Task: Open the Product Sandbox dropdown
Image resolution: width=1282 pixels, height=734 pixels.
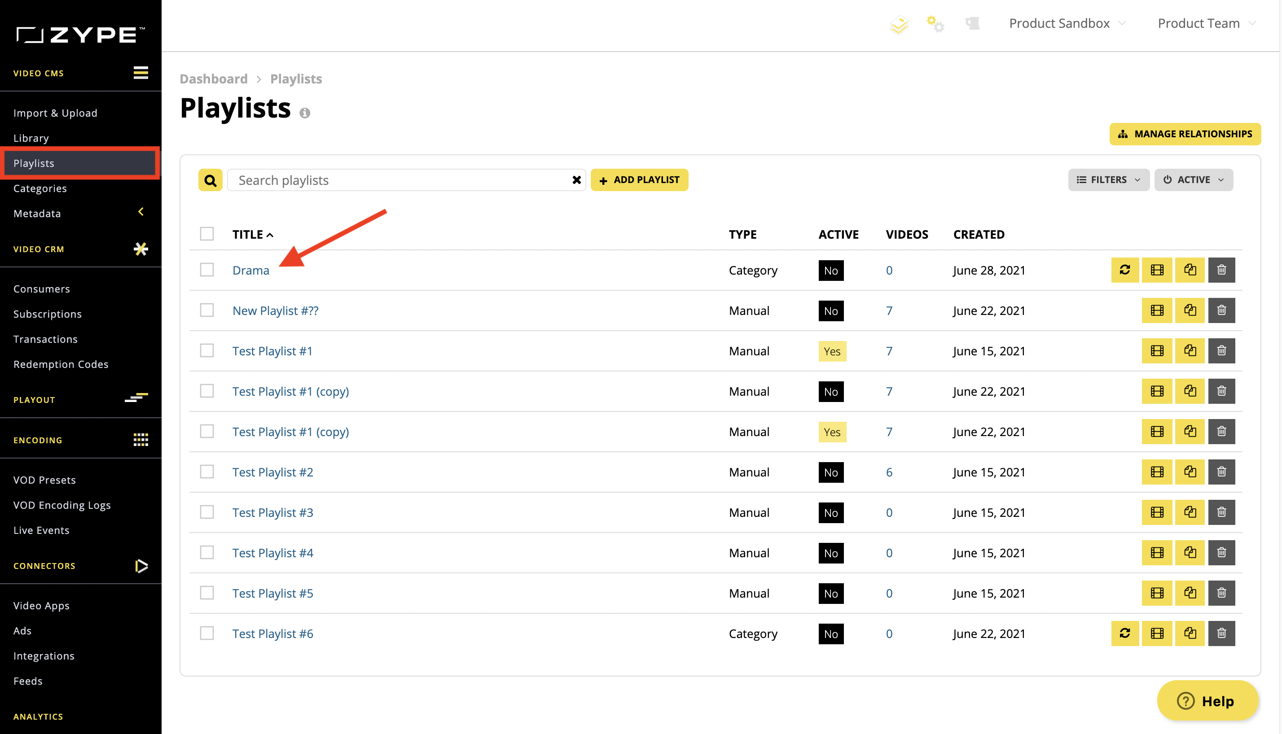Action: 1068,23
